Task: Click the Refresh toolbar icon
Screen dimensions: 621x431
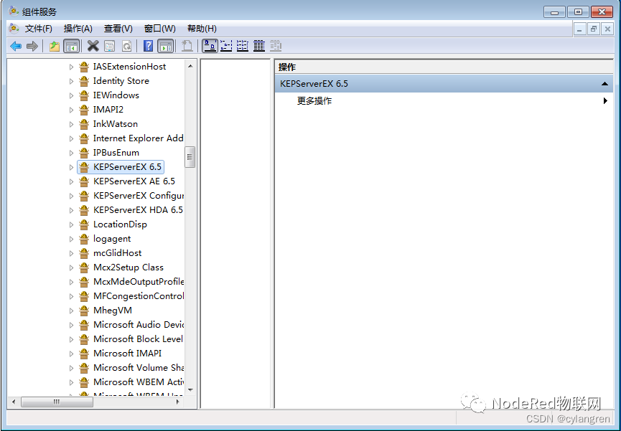Action: tap(126, 47)
